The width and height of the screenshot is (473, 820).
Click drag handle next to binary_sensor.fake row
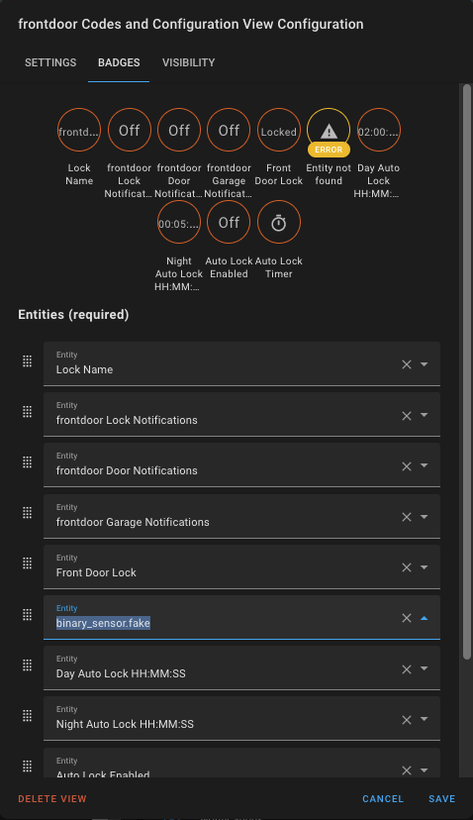pyautogui.click(x=27, y=615)
